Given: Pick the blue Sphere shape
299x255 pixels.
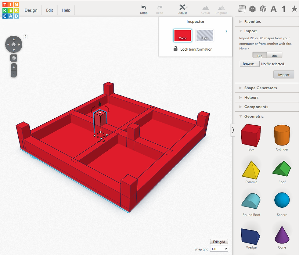Looking at the screenshot, I should point(282,200).
